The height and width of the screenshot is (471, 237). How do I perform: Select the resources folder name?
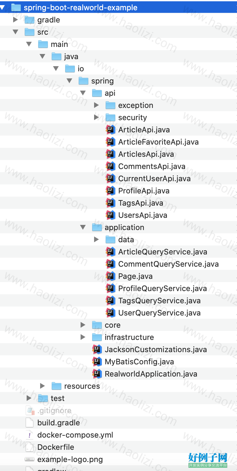pyautogui.click(x=82, y=386)
